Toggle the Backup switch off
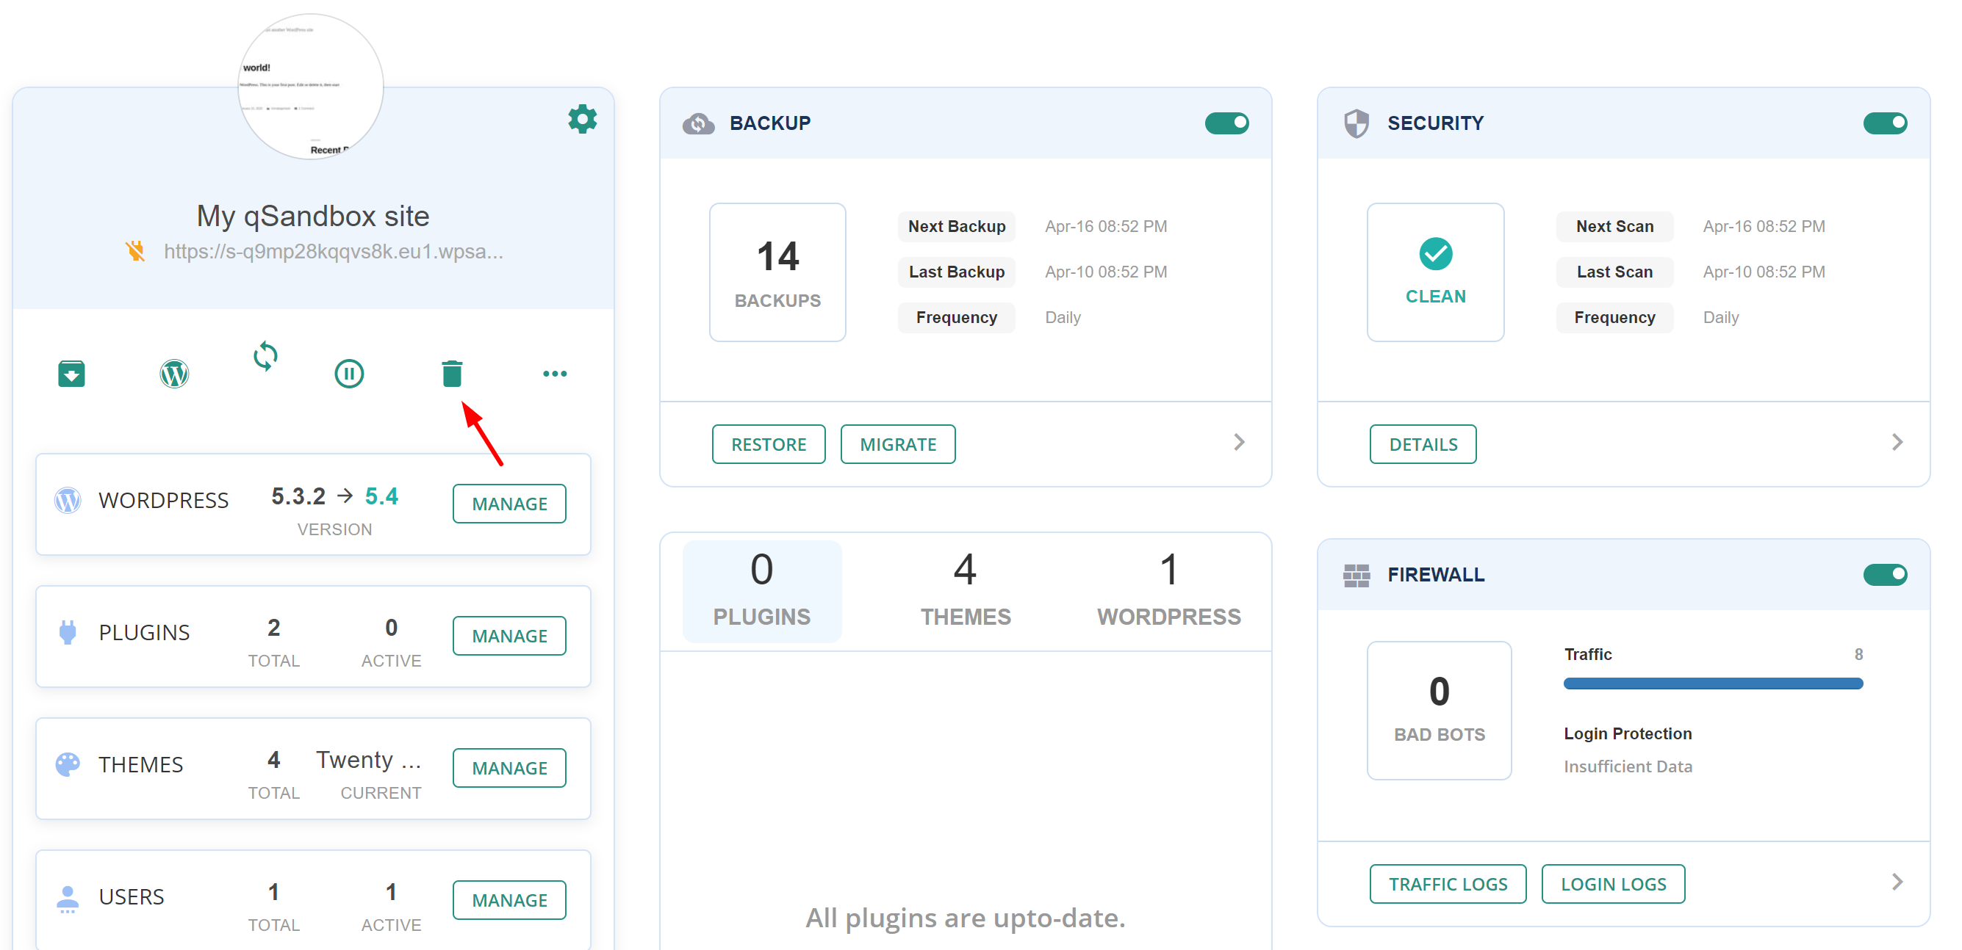The width and height of the screenshot is (1962, 950). (x=1226, y=123)
